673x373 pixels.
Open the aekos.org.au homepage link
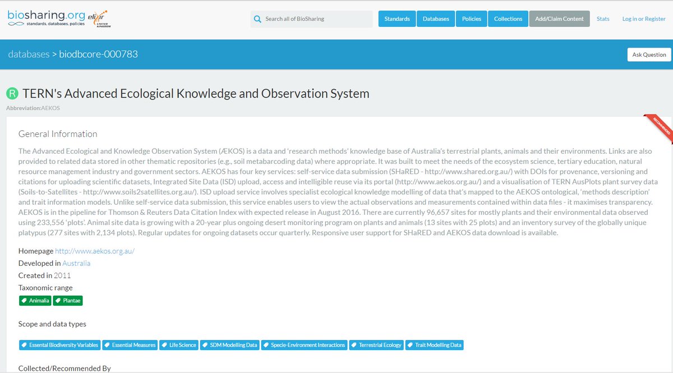95,251
